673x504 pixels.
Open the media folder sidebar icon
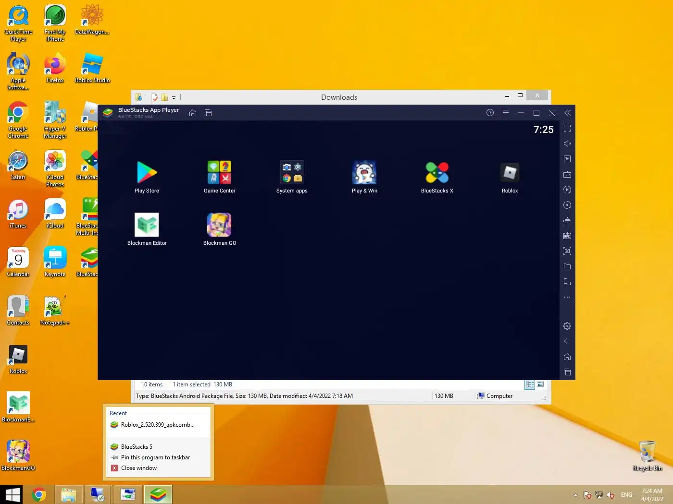click(567, 266)
